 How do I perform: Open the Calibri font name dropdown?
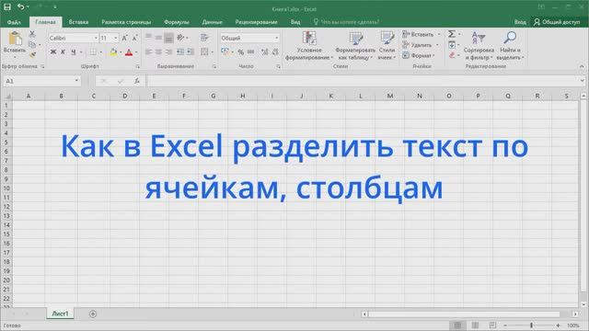pyautogui.click(x=96, y=38)
